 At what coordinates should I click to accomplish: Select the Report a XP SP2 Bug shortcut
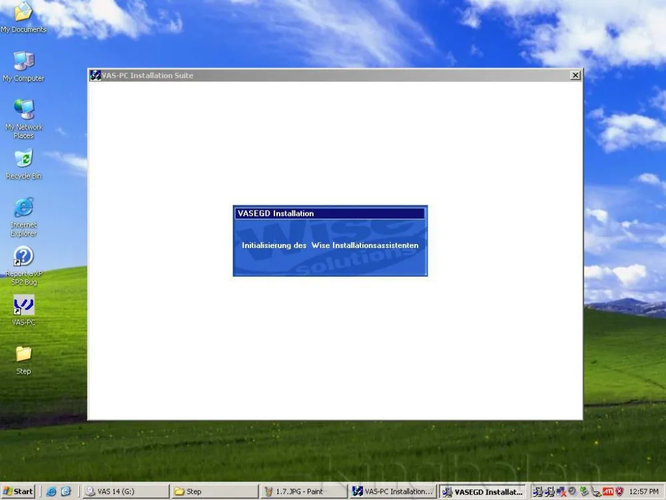click(23, 266)
